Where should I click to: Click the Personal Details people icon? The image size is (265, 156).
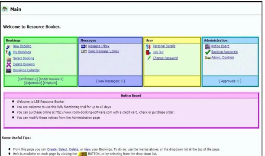[x=148, y=47]
